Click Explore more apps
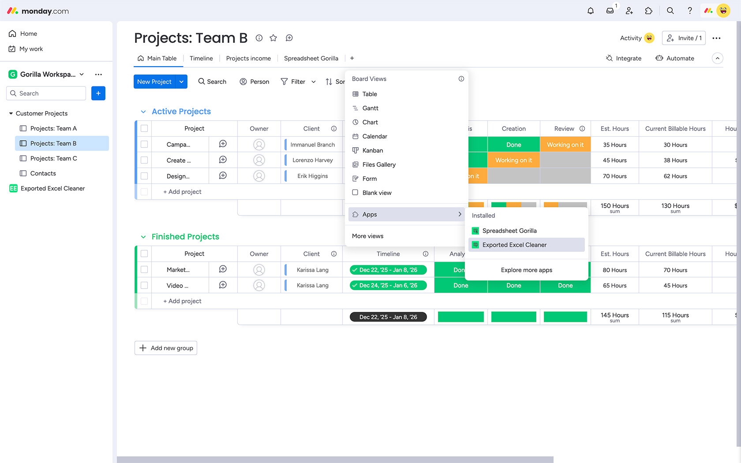This screenshot has width=741, height=463. pyautogui.click(x=526, y=270)
